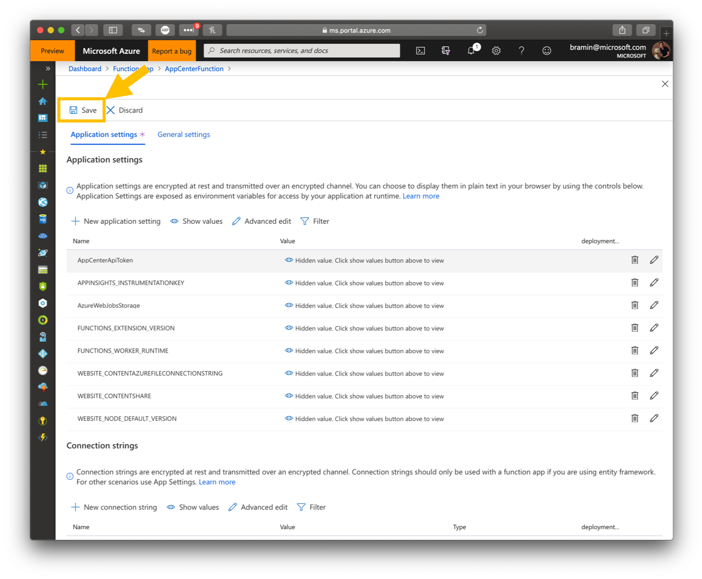Open the Help question mark menu

(x=521, y=50)
